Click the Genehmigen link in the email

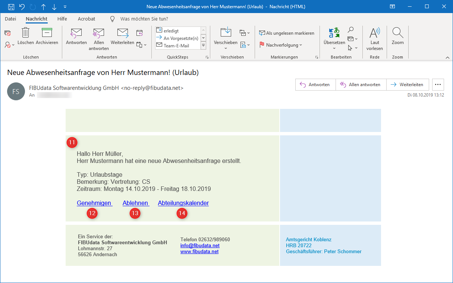pos(94,203)
